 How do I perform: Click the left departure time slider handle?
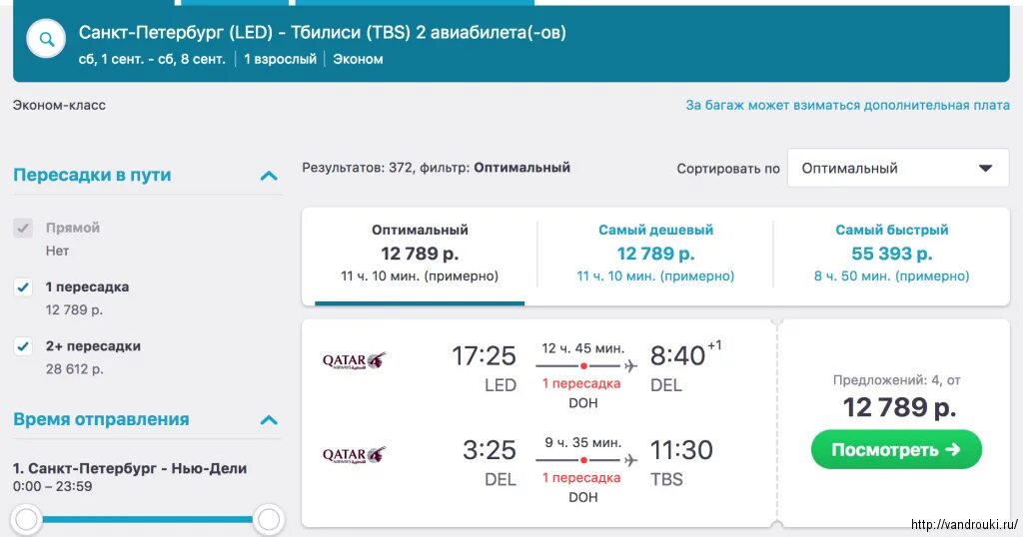click(27, 519)
